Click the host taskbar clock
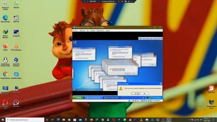The height and width of the screenshot is (122, 217). 207,120
